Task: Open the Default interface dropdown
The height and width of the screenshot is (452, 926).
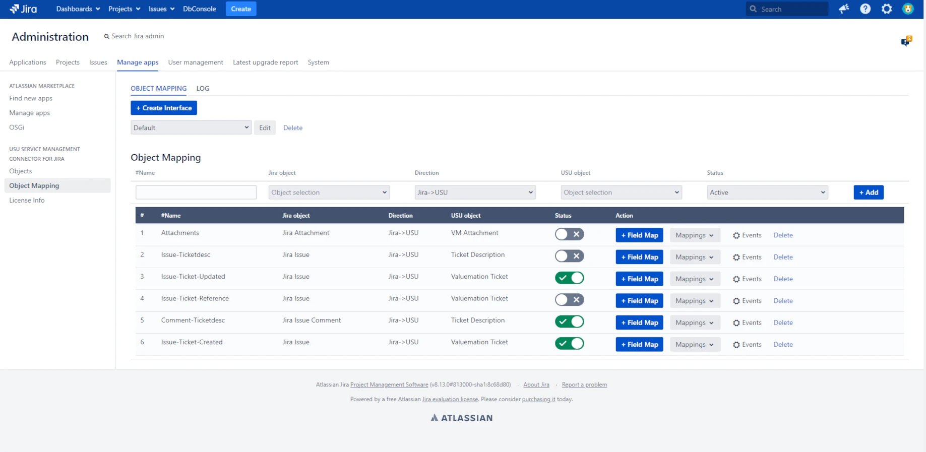Action: tap(191, 127)
